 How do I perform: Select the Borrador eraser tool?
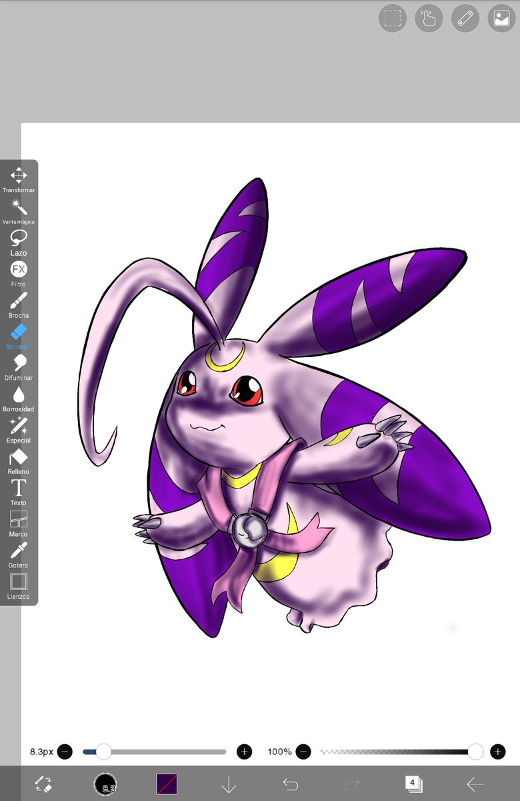click(19, 336)
